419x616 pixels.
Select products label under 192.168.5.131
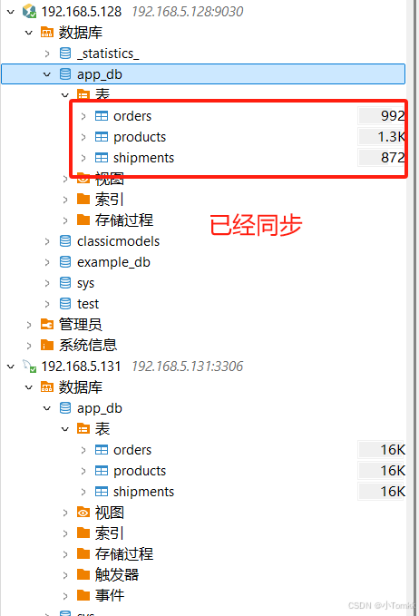pos(140,470)
